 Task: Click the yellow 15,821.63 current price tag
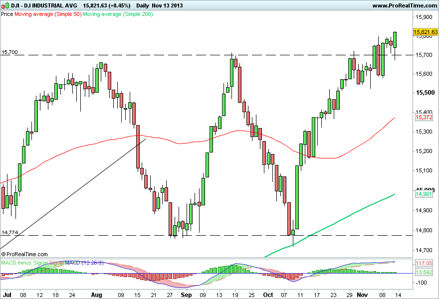click(x=426, y=32)
